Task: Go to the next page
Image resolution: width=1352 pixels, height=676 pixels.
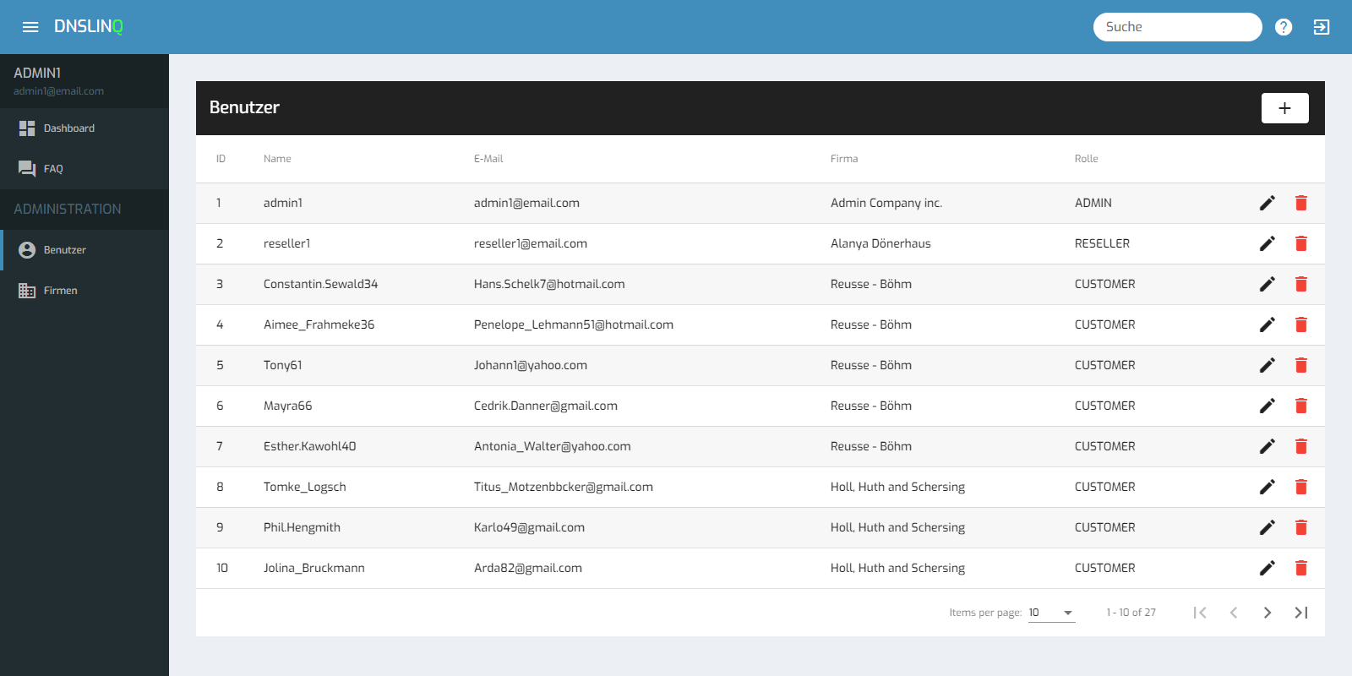Action: tap(1267, 613)
